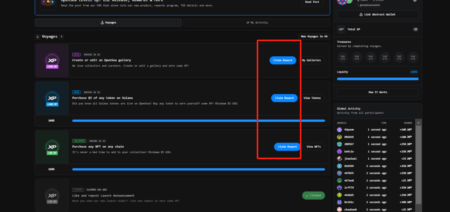Open avatar of address DR6XV6
This screenshot has width=450, height=212.
click(x=340, y=137)
